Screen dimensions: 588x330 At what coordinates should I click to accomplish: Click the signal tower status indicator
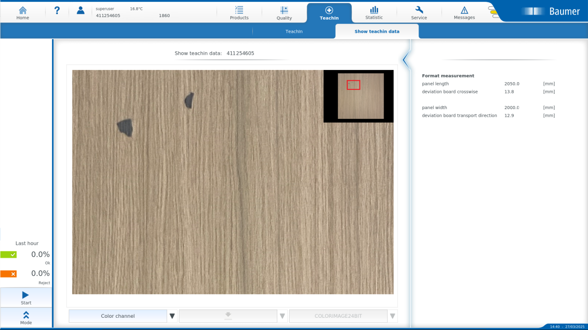[x=493, y=12]
